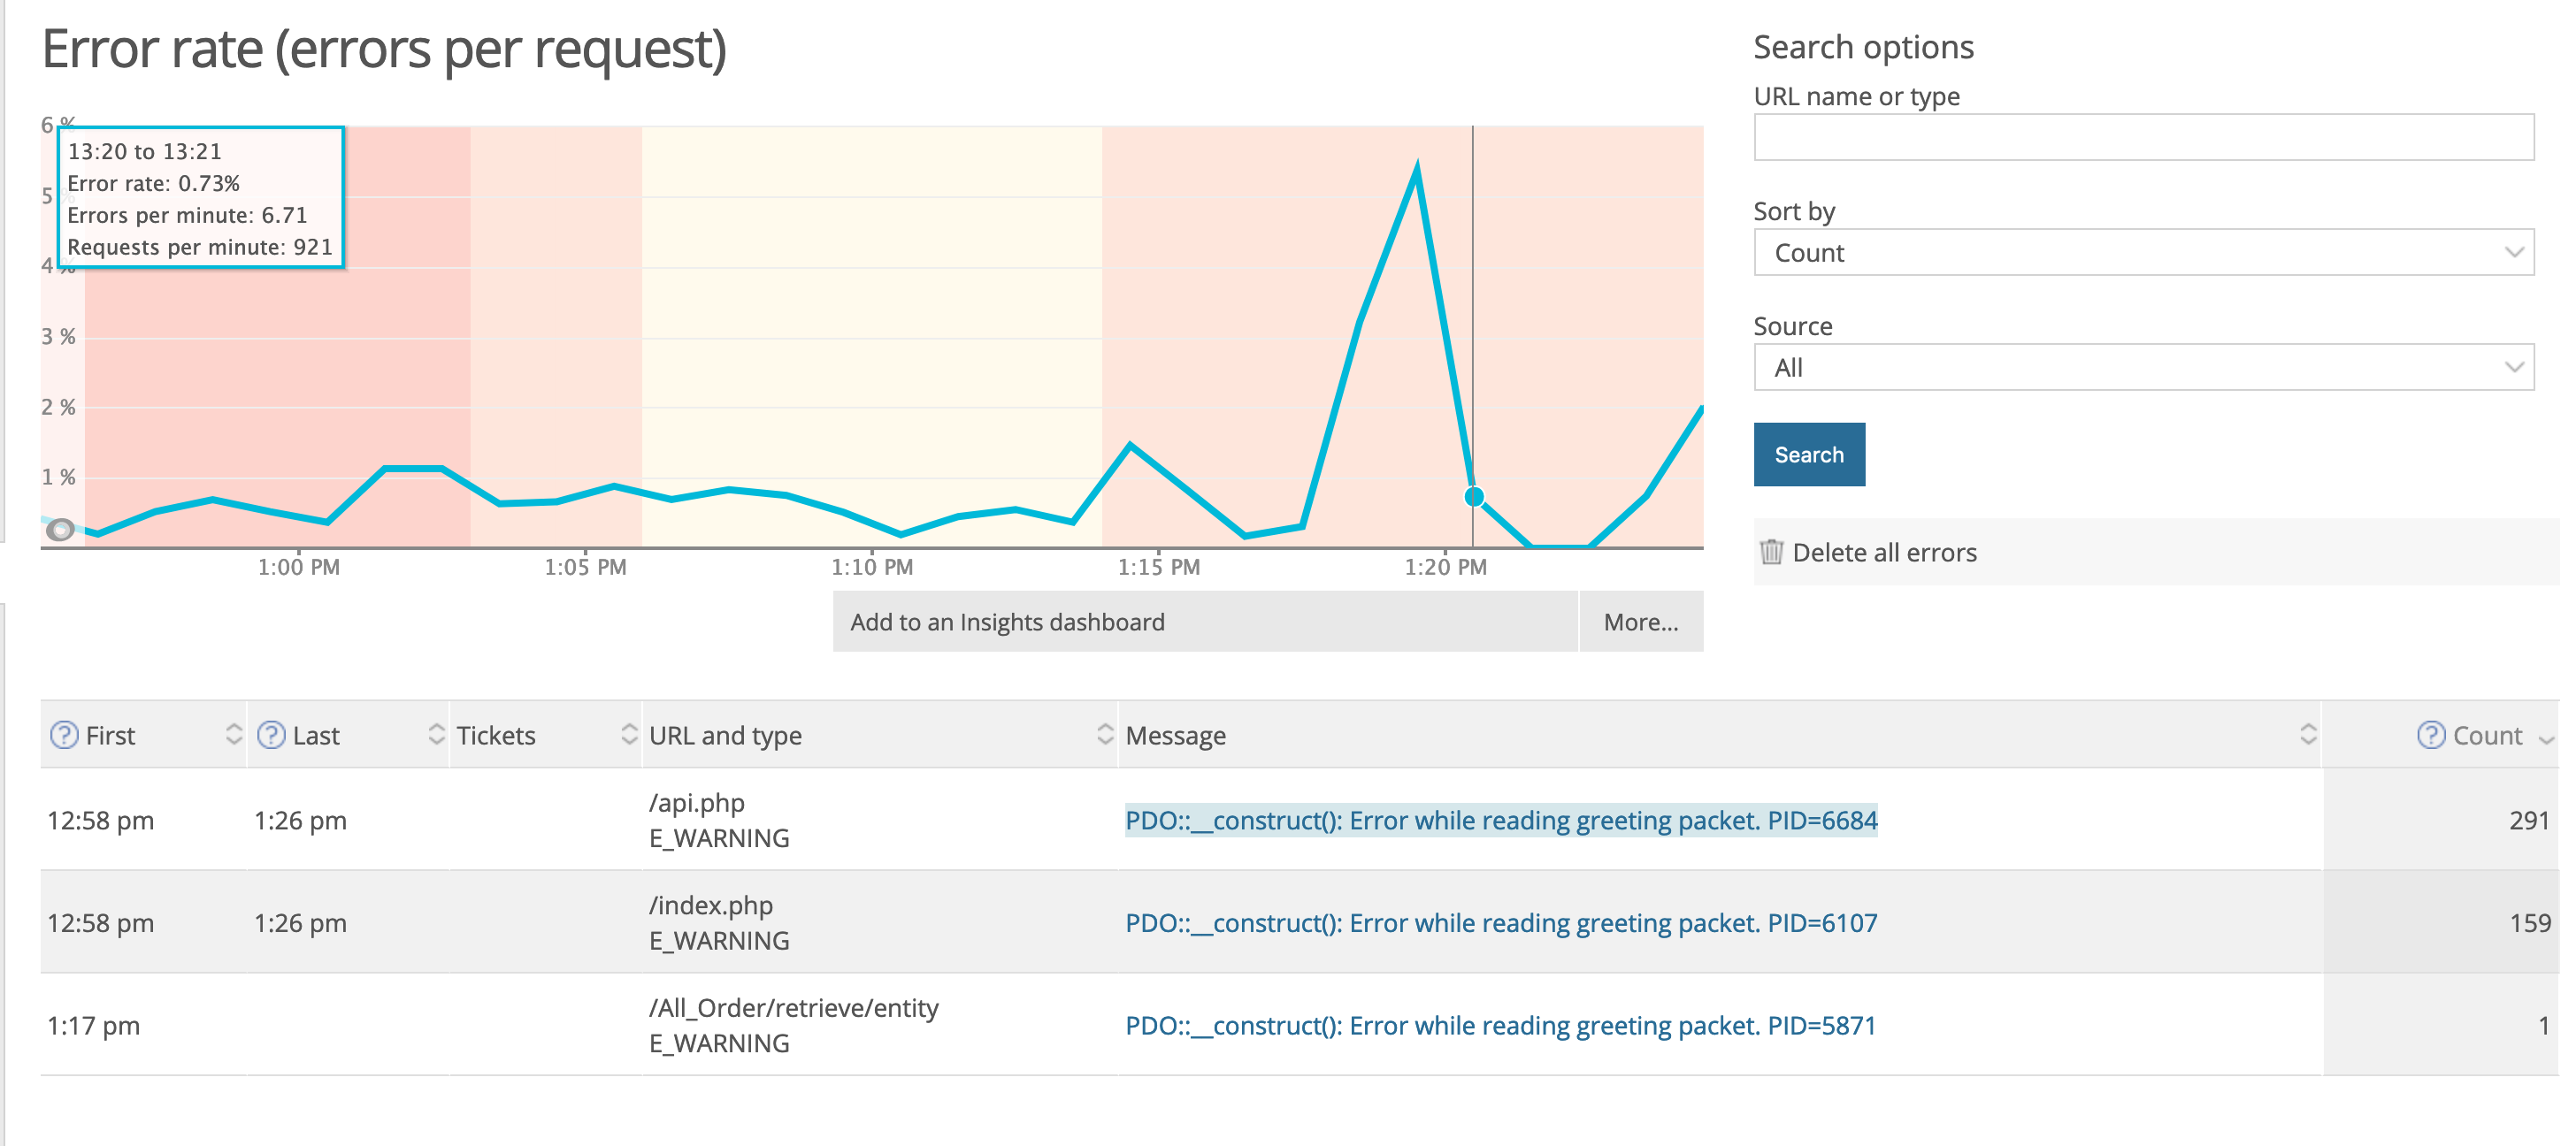Click the Count column sort chevron
The width and height of the screenshot is (2576, 1146).
(2546, 739)
